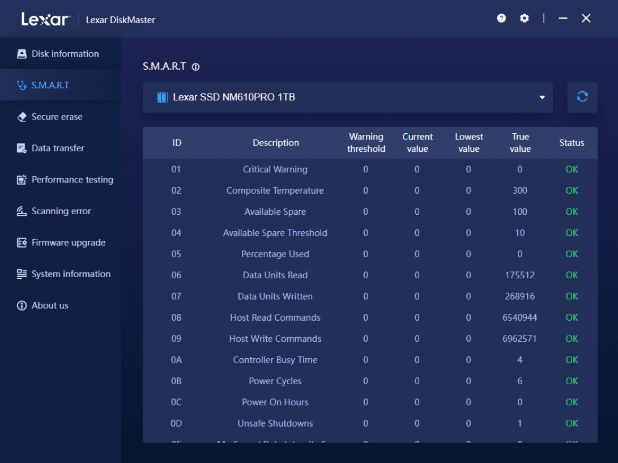Minimize the DiskMaster window
Image resolution: width=618 pixels, height=463 pixels.
[563, 18]
